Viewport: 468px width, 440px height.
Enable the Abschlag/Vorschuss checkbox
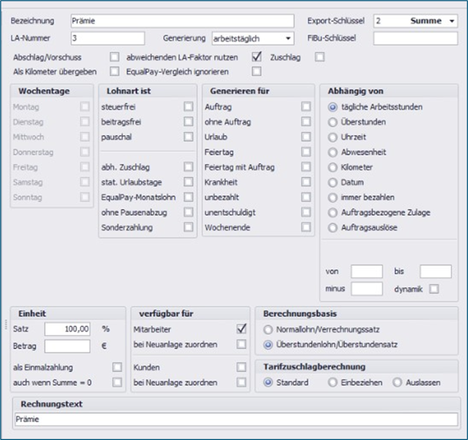[115, 56]
